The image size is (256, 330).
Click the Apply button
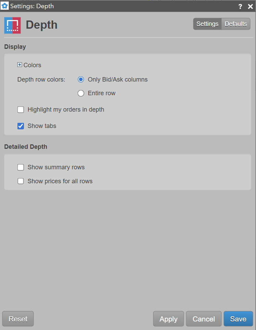tap(168, 319)
